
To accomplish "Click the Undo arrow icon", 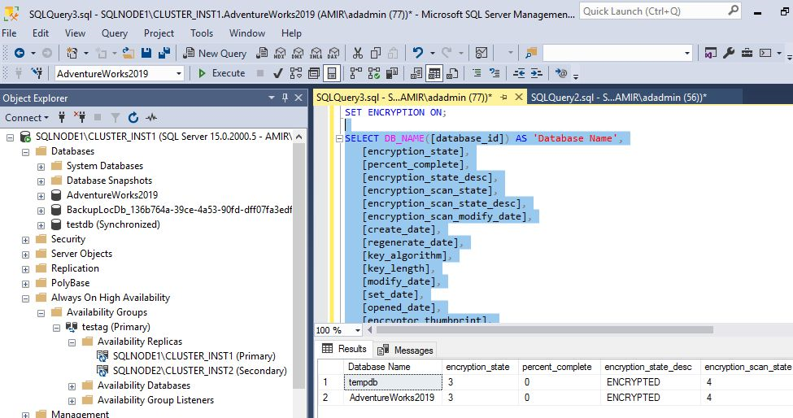I will pos(418,53).
